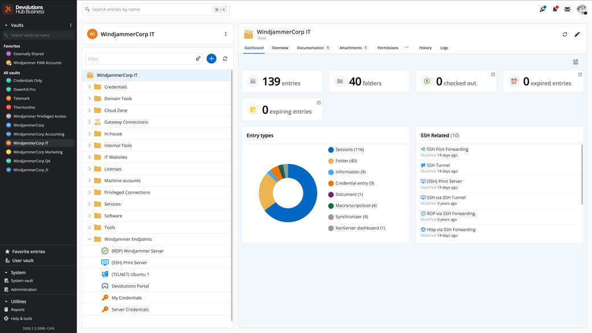
Task: Switch to the Overview tab
Action: 280,48
